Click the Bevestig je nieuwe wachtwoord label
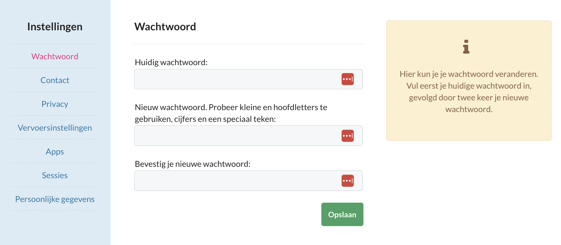 (x=193, y=164)
